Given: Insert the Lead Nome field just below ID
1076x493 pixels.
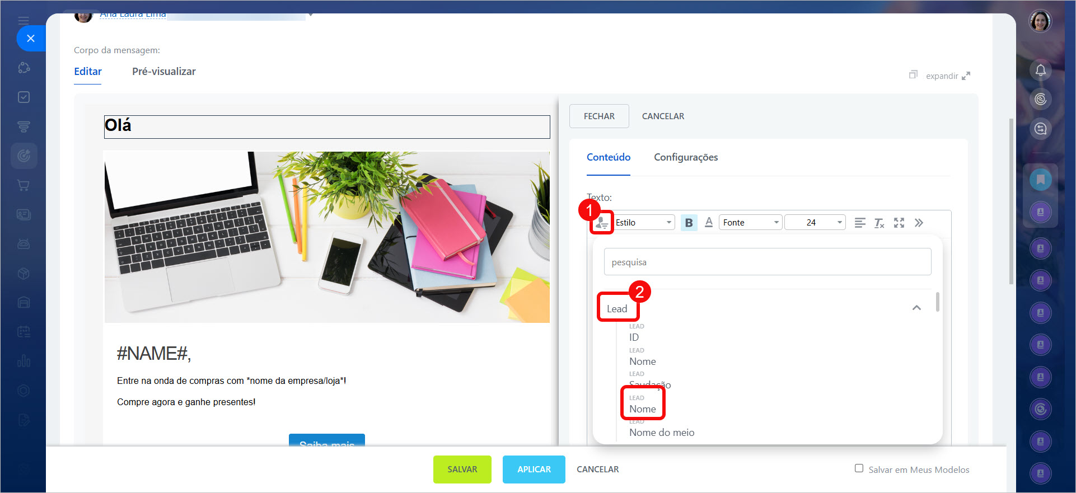Looking at the screenshot, I should (x=643, y=361).
